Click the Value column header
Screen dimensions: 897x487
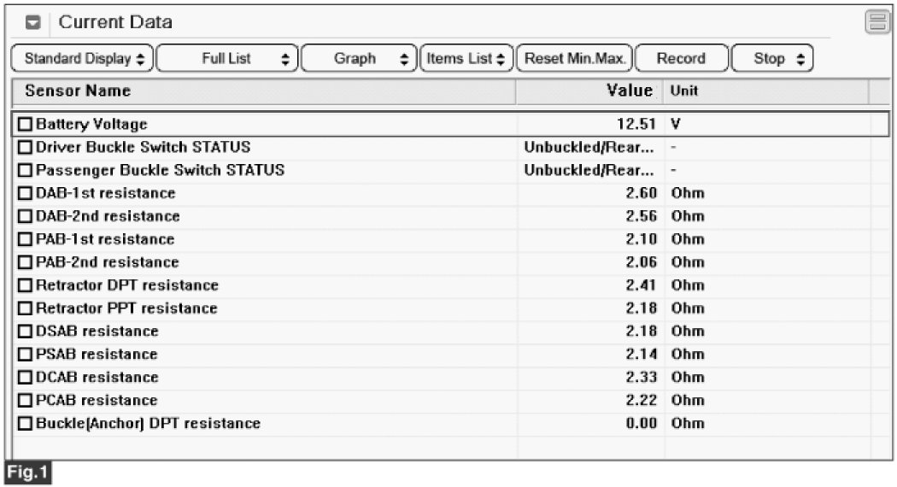coord(630,91)
